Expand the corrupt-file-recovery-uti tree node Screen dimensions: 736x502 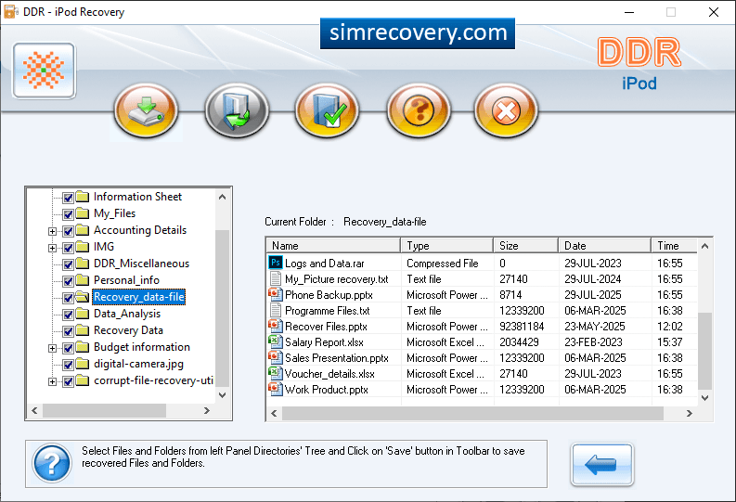53,382
